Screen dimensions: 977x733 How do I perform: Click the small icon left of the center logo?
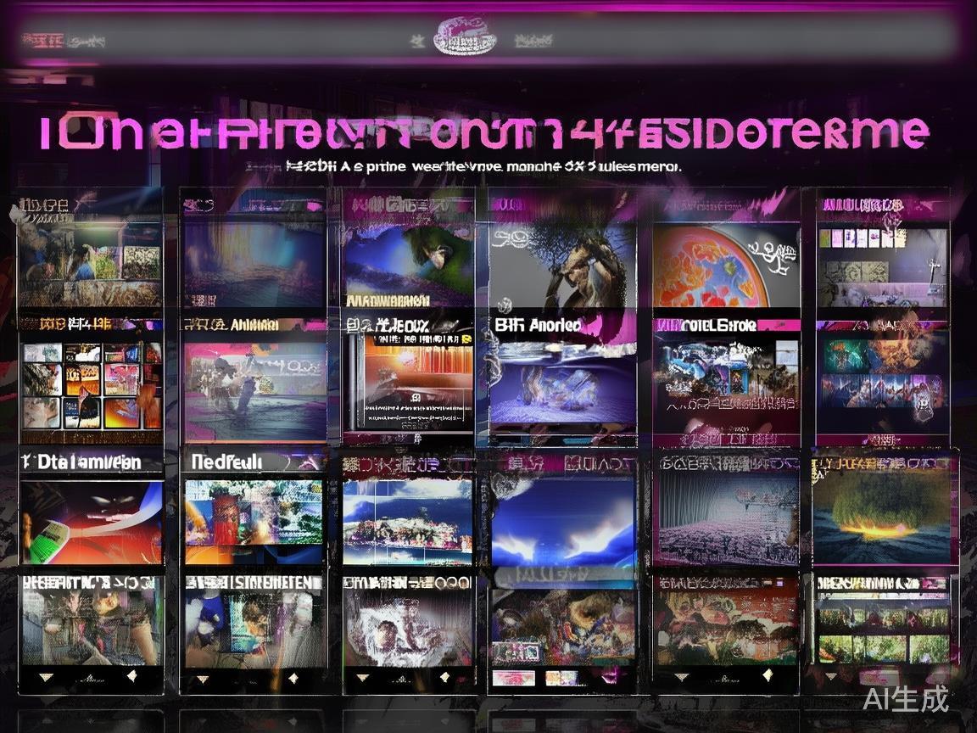416,40
